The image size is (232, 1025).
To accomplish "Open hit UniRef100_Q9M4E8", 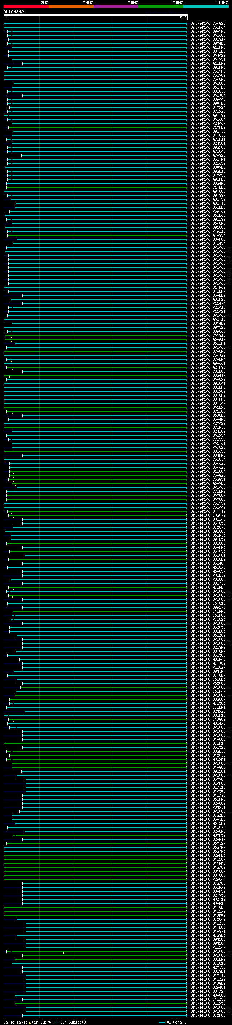I will point(208,43).
